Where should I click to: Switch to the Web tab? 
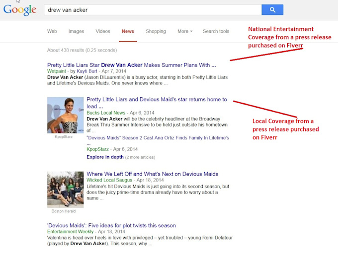[x=52, y=31]
